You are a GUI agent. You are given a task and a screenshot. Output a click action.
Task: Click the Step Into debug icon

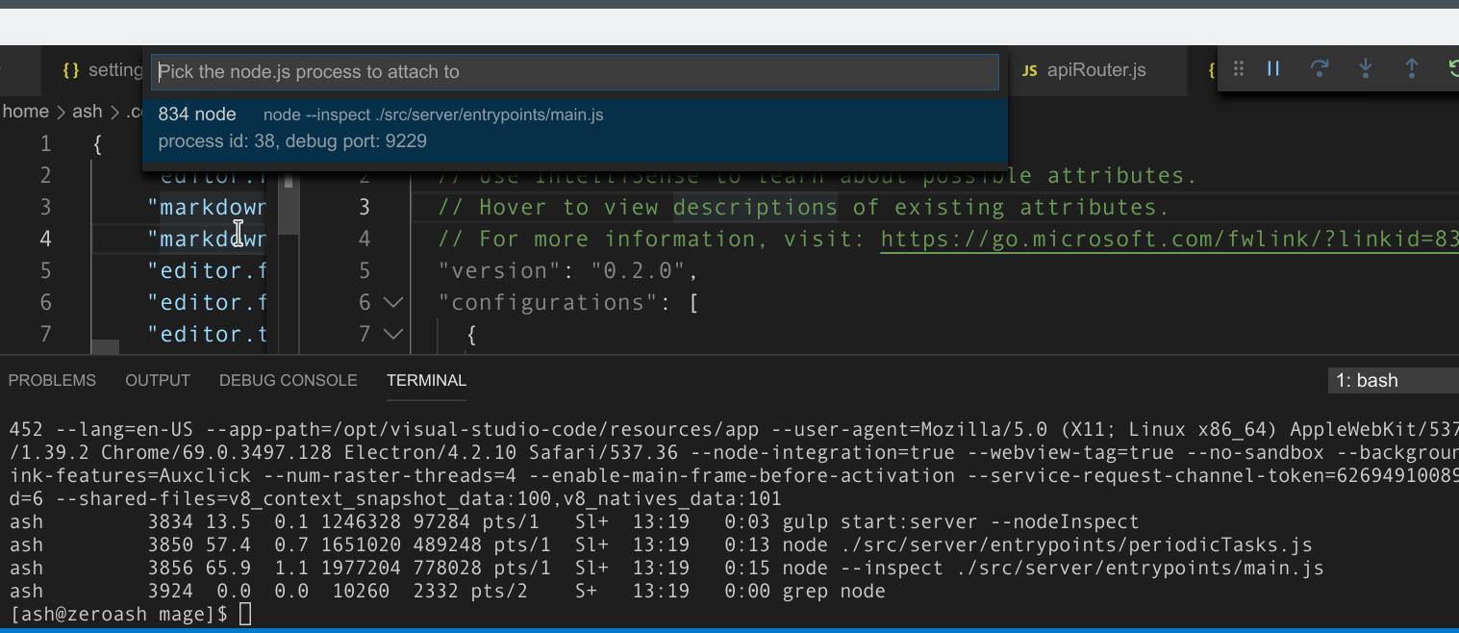pos(1365,68)
